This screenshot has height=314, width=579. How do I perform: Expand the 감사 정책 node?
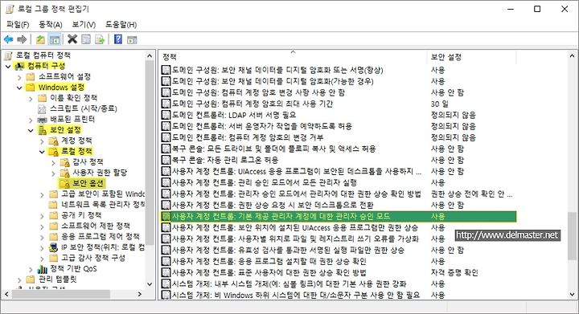tap(53, 162)
